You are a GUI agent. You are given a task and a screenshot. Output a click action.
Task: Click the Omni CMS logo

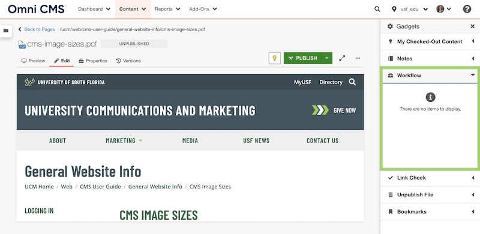[37, 9]
